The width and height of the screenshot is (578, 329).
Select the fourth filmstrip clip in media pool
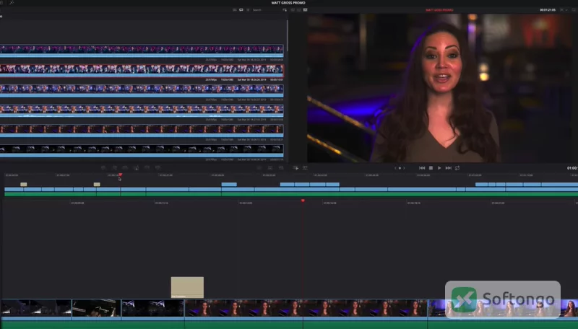pyautogui.click(x=142, y=110)
